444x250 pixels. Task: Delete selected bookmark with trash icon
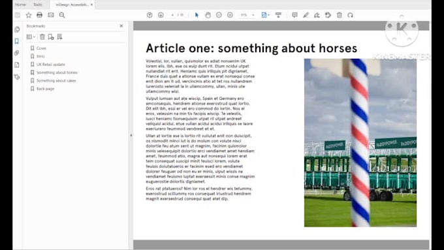[x=42, y=37]
